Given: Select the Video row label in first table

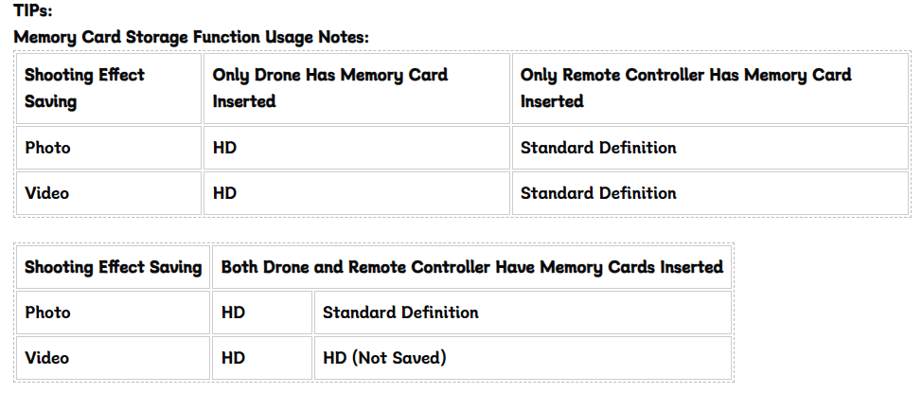Looking at the screenshot, I should pos(47,193).
